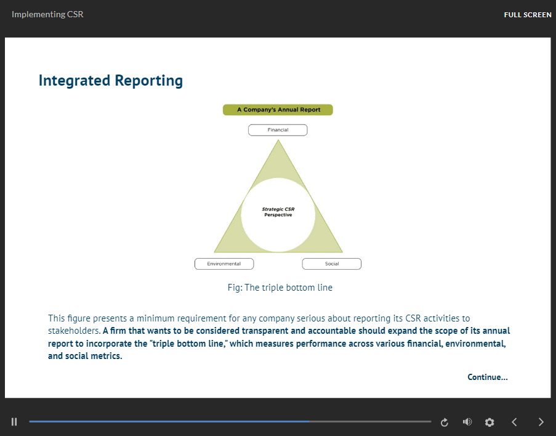Go to the previous slide arrow
This screenshot has height=436, width=556.
tap(515, 422)
